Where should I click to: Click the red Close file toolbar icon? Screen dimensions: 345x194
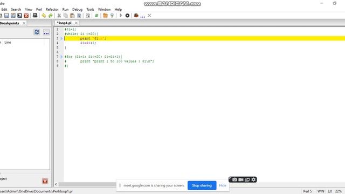26,16
